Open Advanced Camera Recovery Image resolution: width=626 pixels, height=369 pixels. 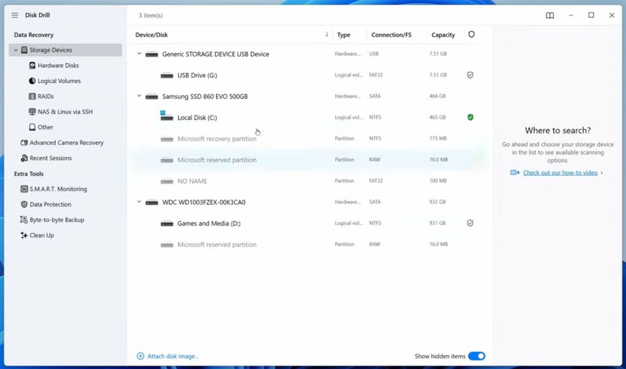[66, 143]
